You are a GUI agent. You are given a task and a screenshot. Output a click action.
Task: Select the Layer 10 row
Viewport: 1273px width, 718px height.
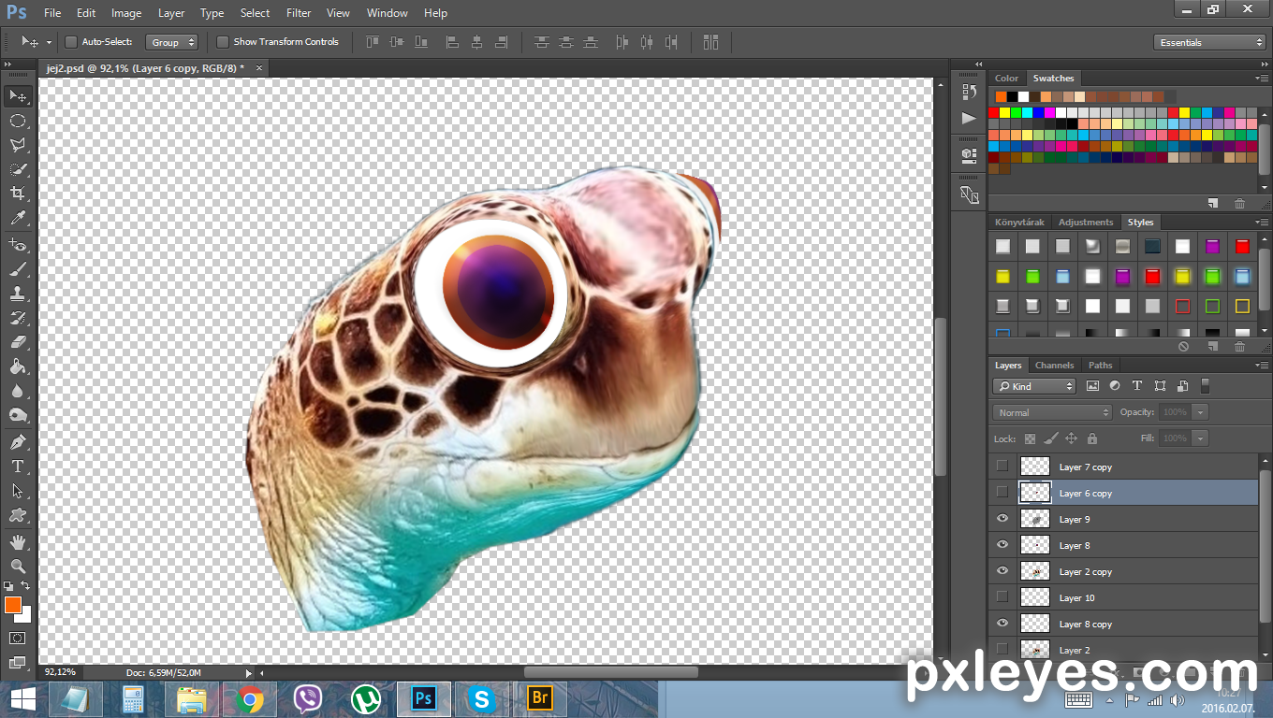tap(1123, 597)
